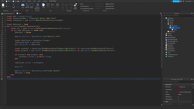Image resolution: width=194 pixels, height=109 pixels.
Task: Click Expand All Folds
Action: (x=109, y=6)
